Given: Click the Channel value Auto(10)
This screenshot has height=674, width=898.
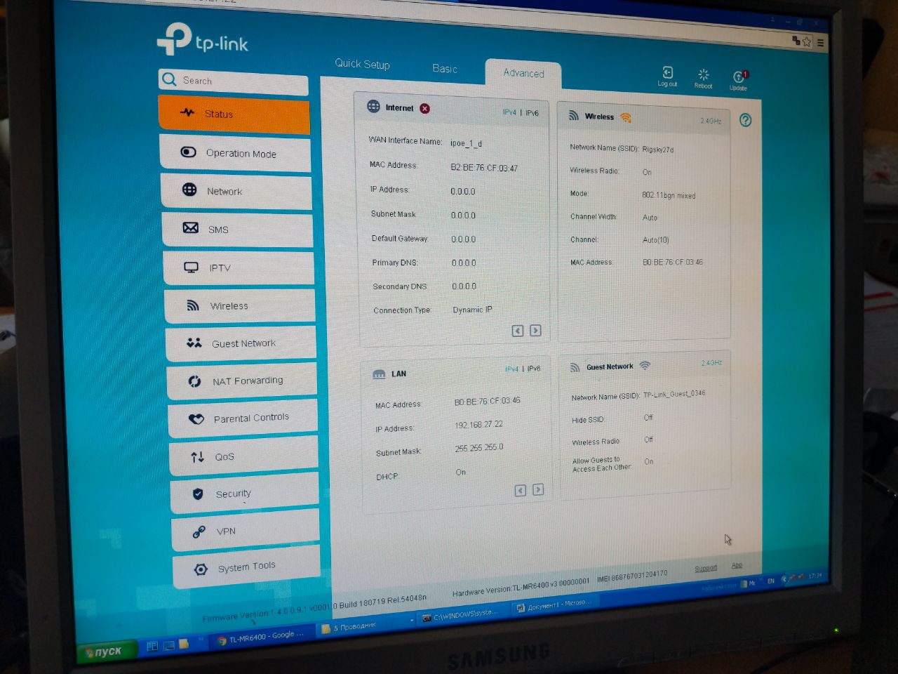Looking at the screenshot, I should pyautogui.click(x=655, y=240).
